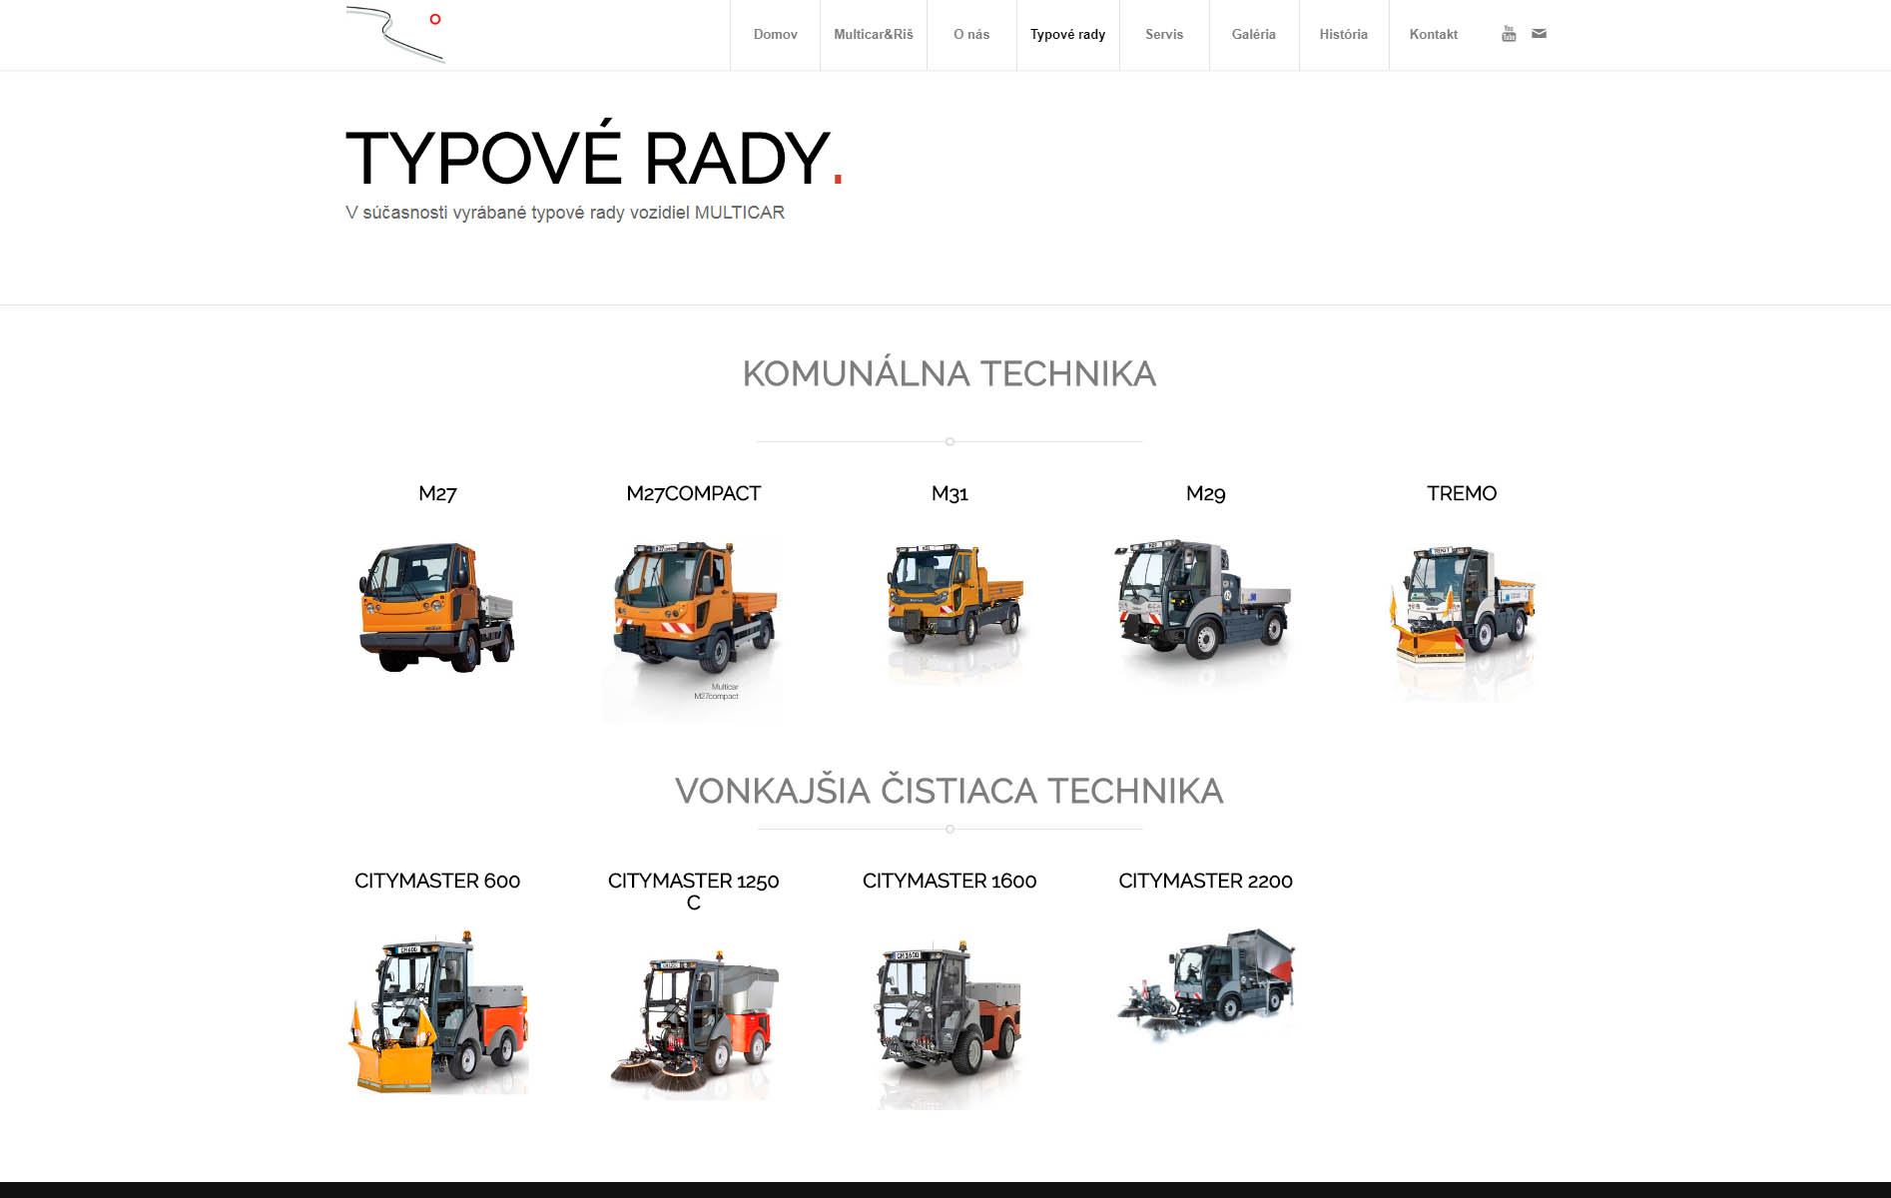Open the Domov menu item
Viewport: 1891px width, 1198px height.
click(x=775, y=35)
